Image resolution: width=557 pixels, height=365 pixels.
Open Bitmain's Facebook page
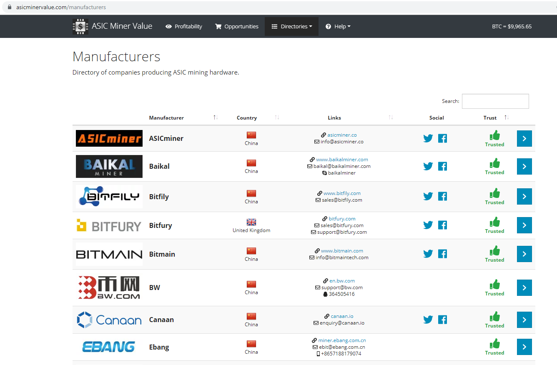443,254
